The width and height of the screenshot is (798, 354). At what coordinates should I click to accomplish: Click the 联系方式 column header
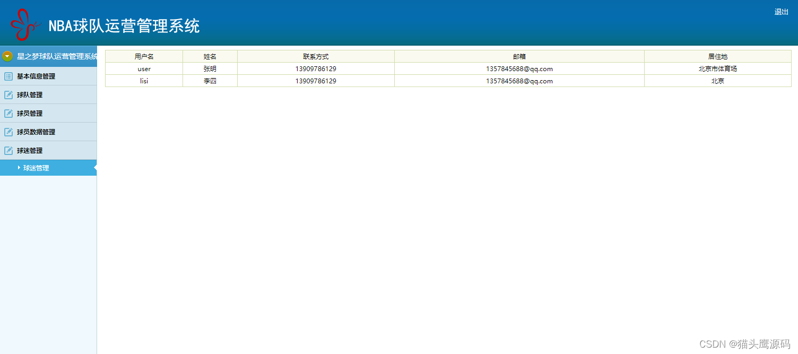[x=316, y=56]
